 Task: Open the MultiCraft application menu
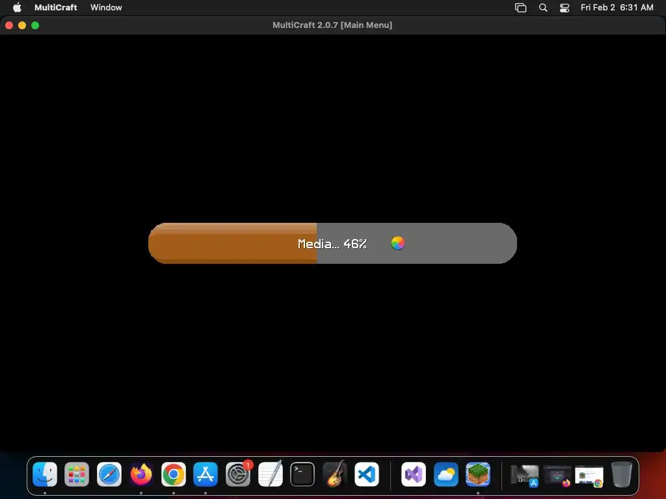coord(56,7)
